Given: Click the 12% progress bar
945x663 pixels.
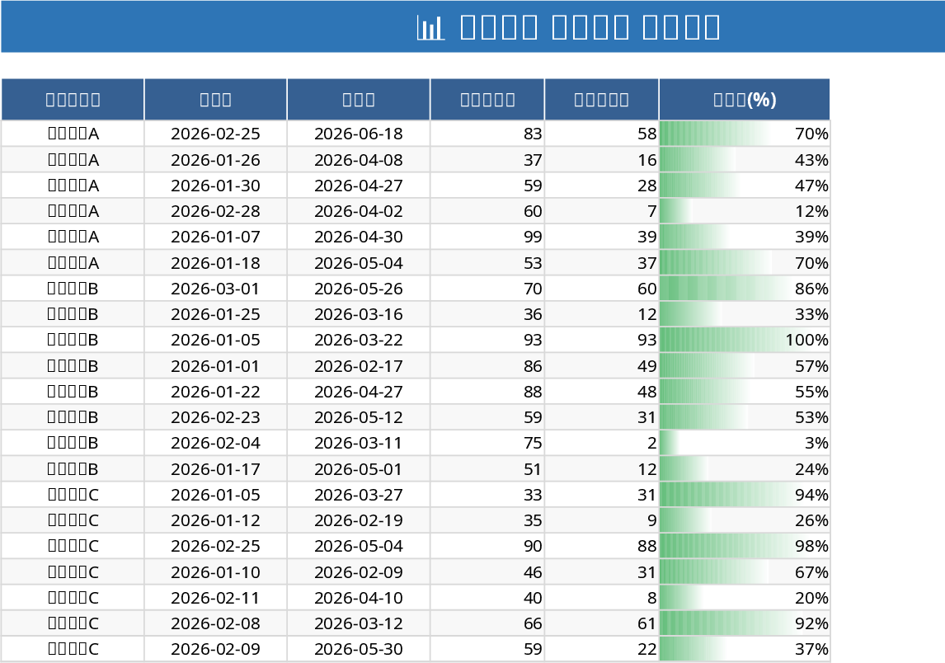Looking at the screenshot, I should click(x=744, y=211).
